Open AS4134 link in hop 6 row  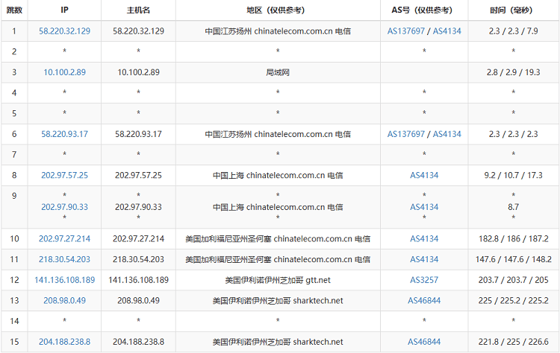click(x=447, y=134)
